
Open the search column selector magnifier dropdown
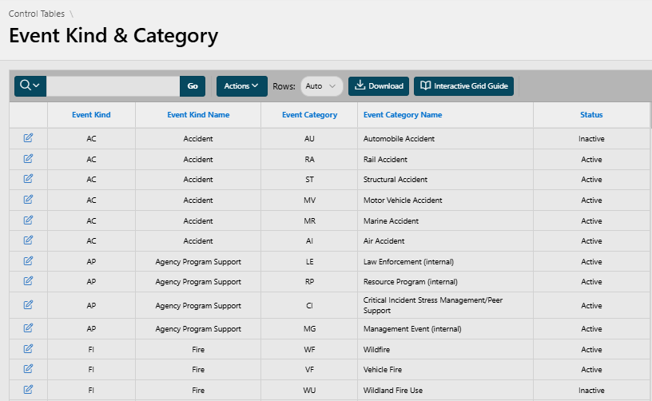point(30,86)
